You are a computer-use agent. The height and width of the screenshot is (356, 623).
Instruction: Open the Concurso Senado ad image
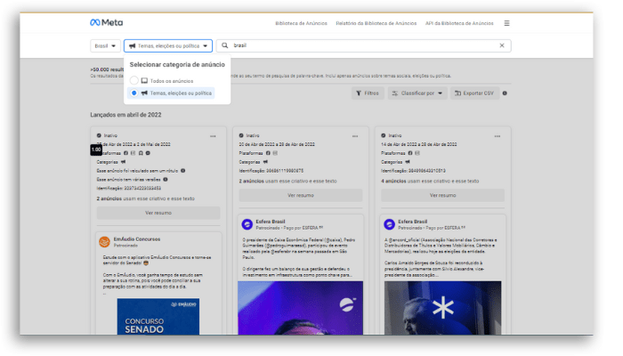click(x=158, y=317)
